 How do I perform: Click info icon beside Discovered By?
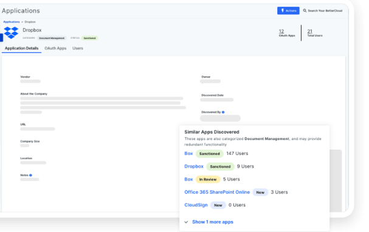click(223, 112)
